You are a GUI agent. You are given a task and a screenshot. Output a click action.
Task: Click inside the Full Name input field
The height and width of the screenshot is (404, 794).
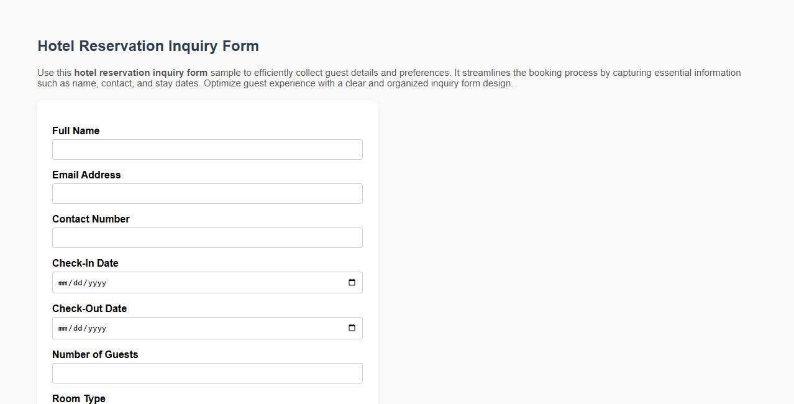pyautogui.click(x=207, y=149)
